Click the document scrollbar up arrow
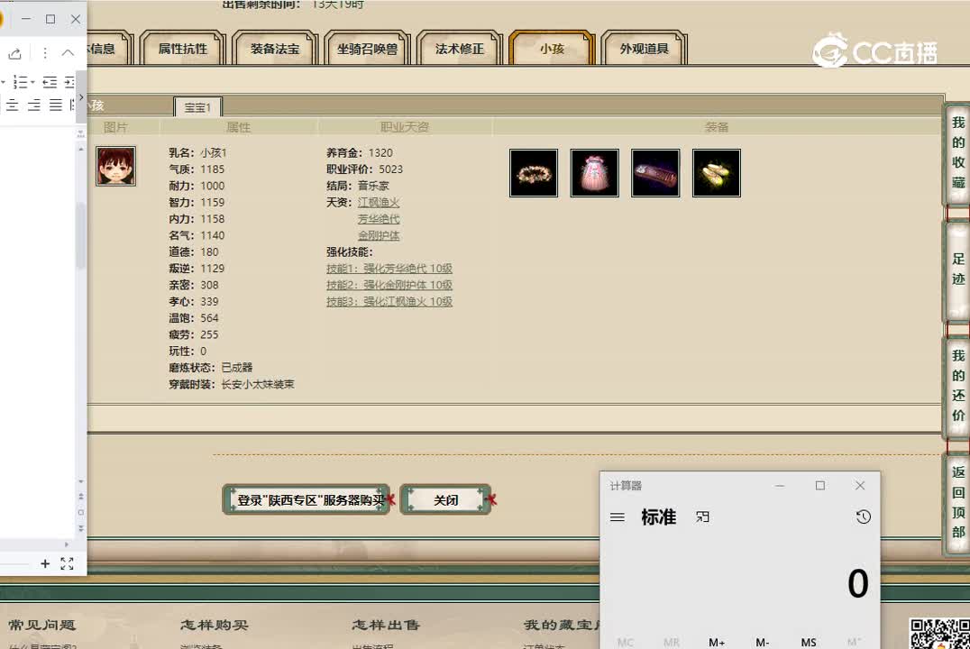The height and width of the screenshot is (649, 970). tap(80, 149)
